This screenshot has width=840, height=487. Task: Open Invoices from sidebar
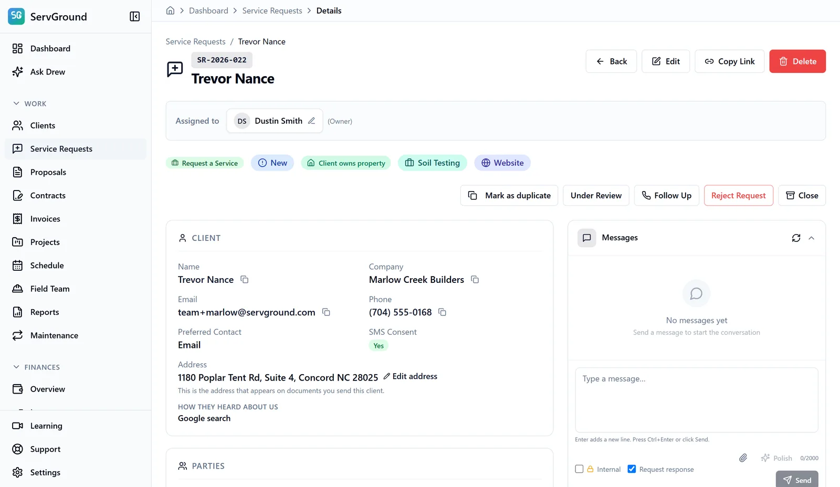(76, 219)
